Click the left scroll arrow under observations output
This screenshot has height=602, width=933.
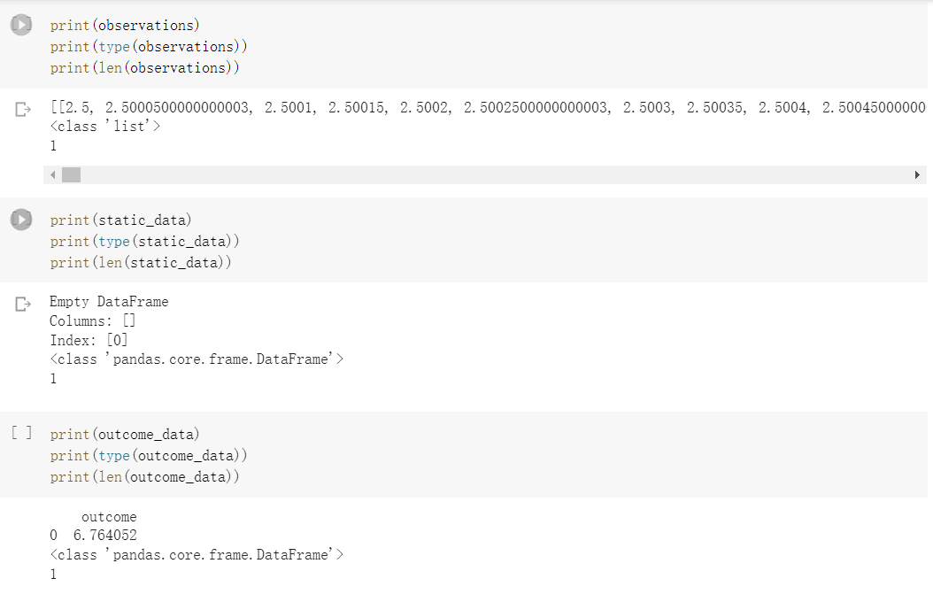53,174
